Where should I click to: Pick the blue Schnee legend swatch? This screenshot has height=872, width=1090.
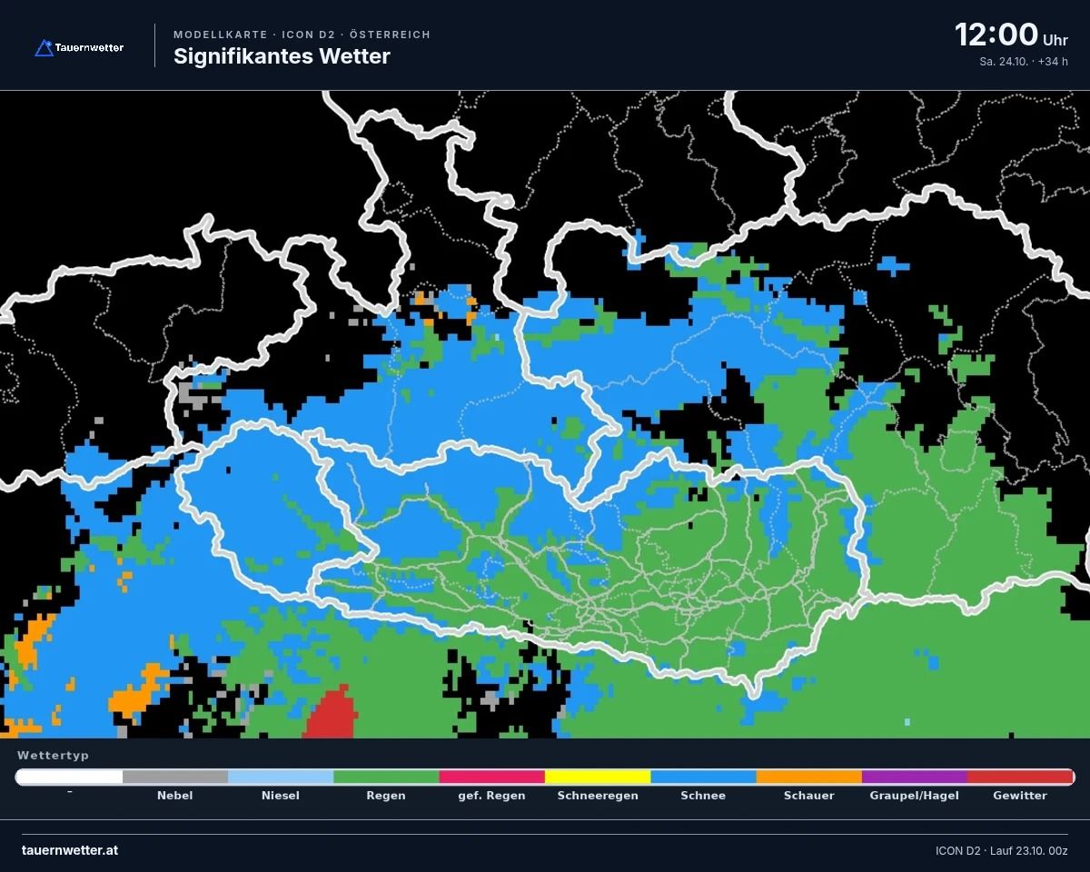point(703,777)
